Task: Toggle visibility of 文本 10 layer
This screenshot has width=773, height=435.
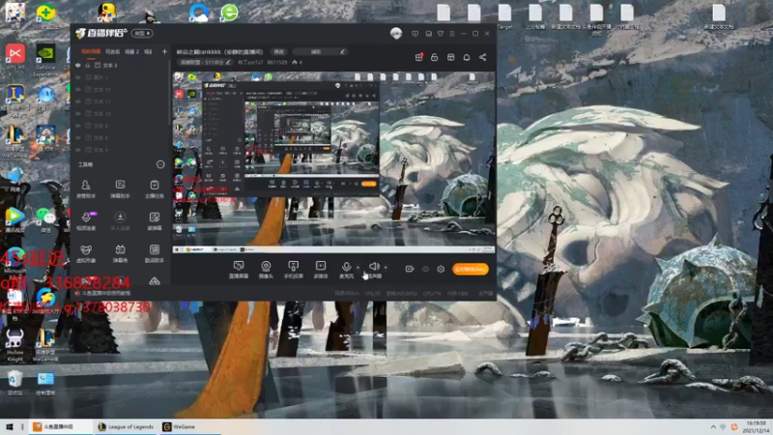Action: [x=78, y=113]
